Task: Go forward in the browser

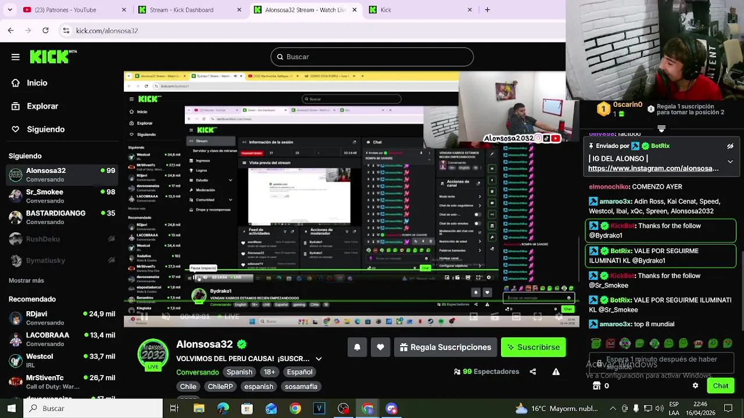Action: coord(28,30)
